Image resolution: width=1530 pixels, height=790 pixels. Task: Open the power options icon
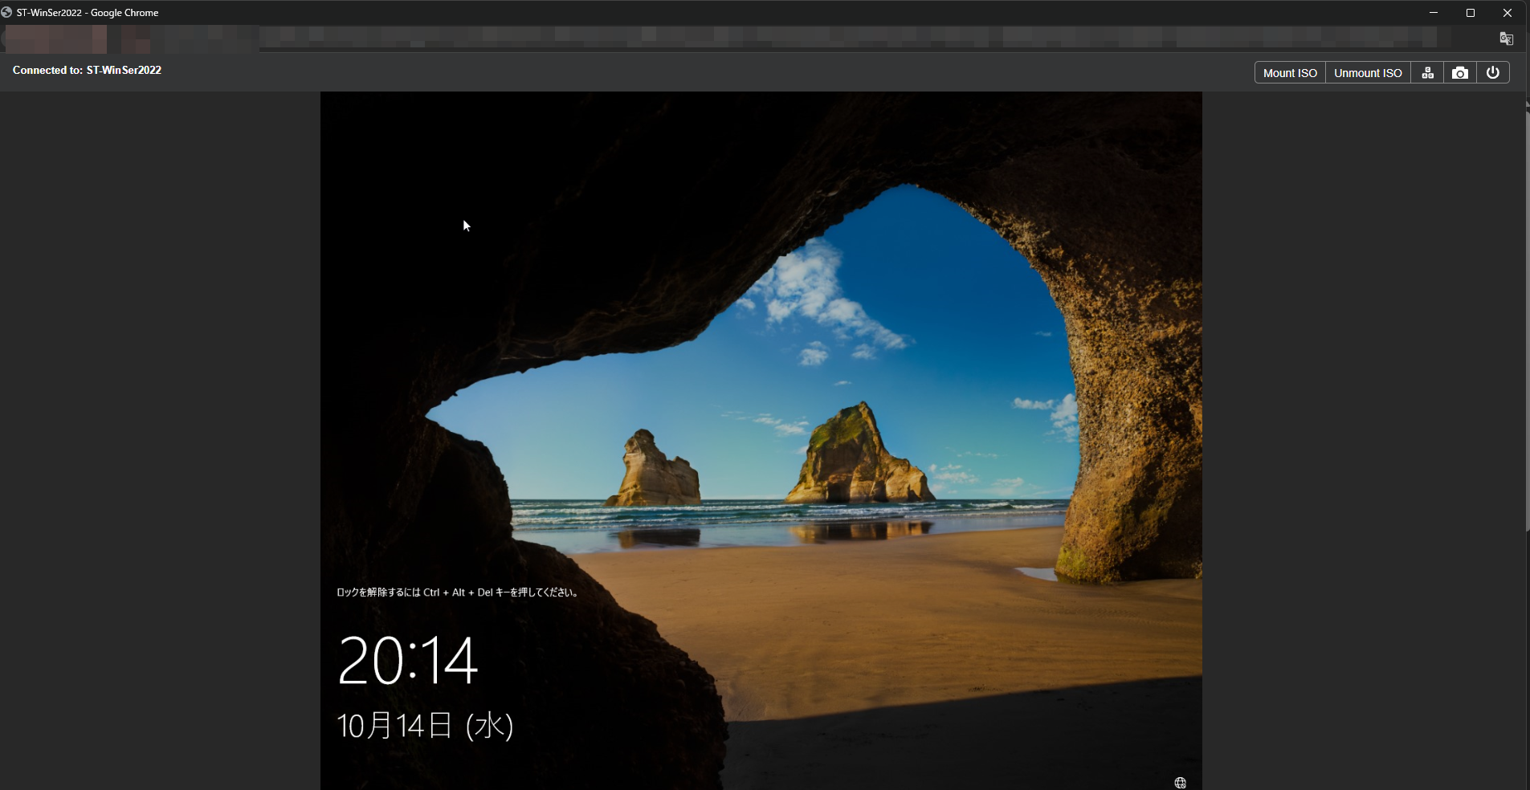point(1493,72)
